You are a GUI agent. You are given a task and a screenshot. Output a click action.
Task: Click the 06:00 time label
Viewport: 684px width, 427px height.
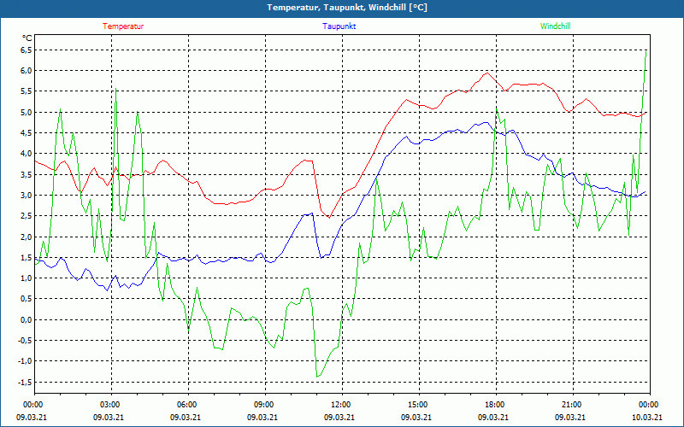click(186, 405)
